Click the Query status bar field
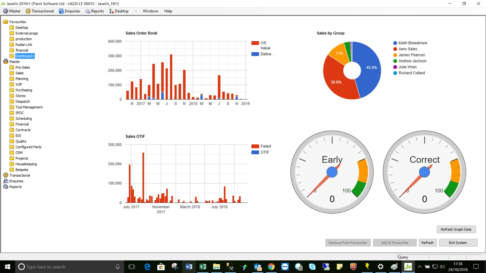The height and width of the screenshot is (273, 486). 412,257
